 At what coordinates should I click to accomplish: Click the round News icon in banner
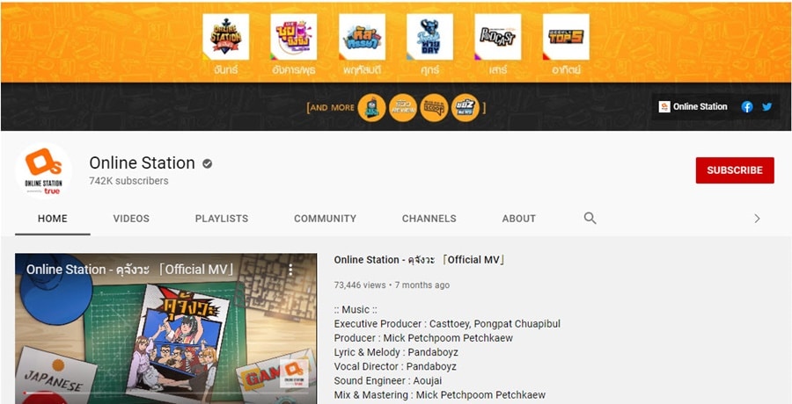[x=466, y=107]
